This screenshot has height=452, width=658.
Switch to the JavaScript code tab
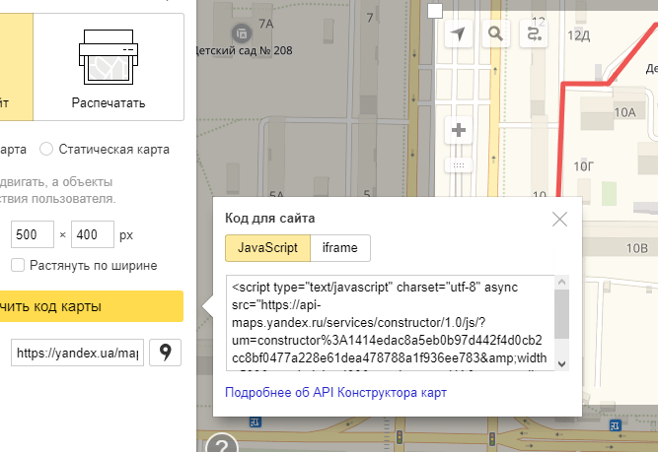pos(267,248)
